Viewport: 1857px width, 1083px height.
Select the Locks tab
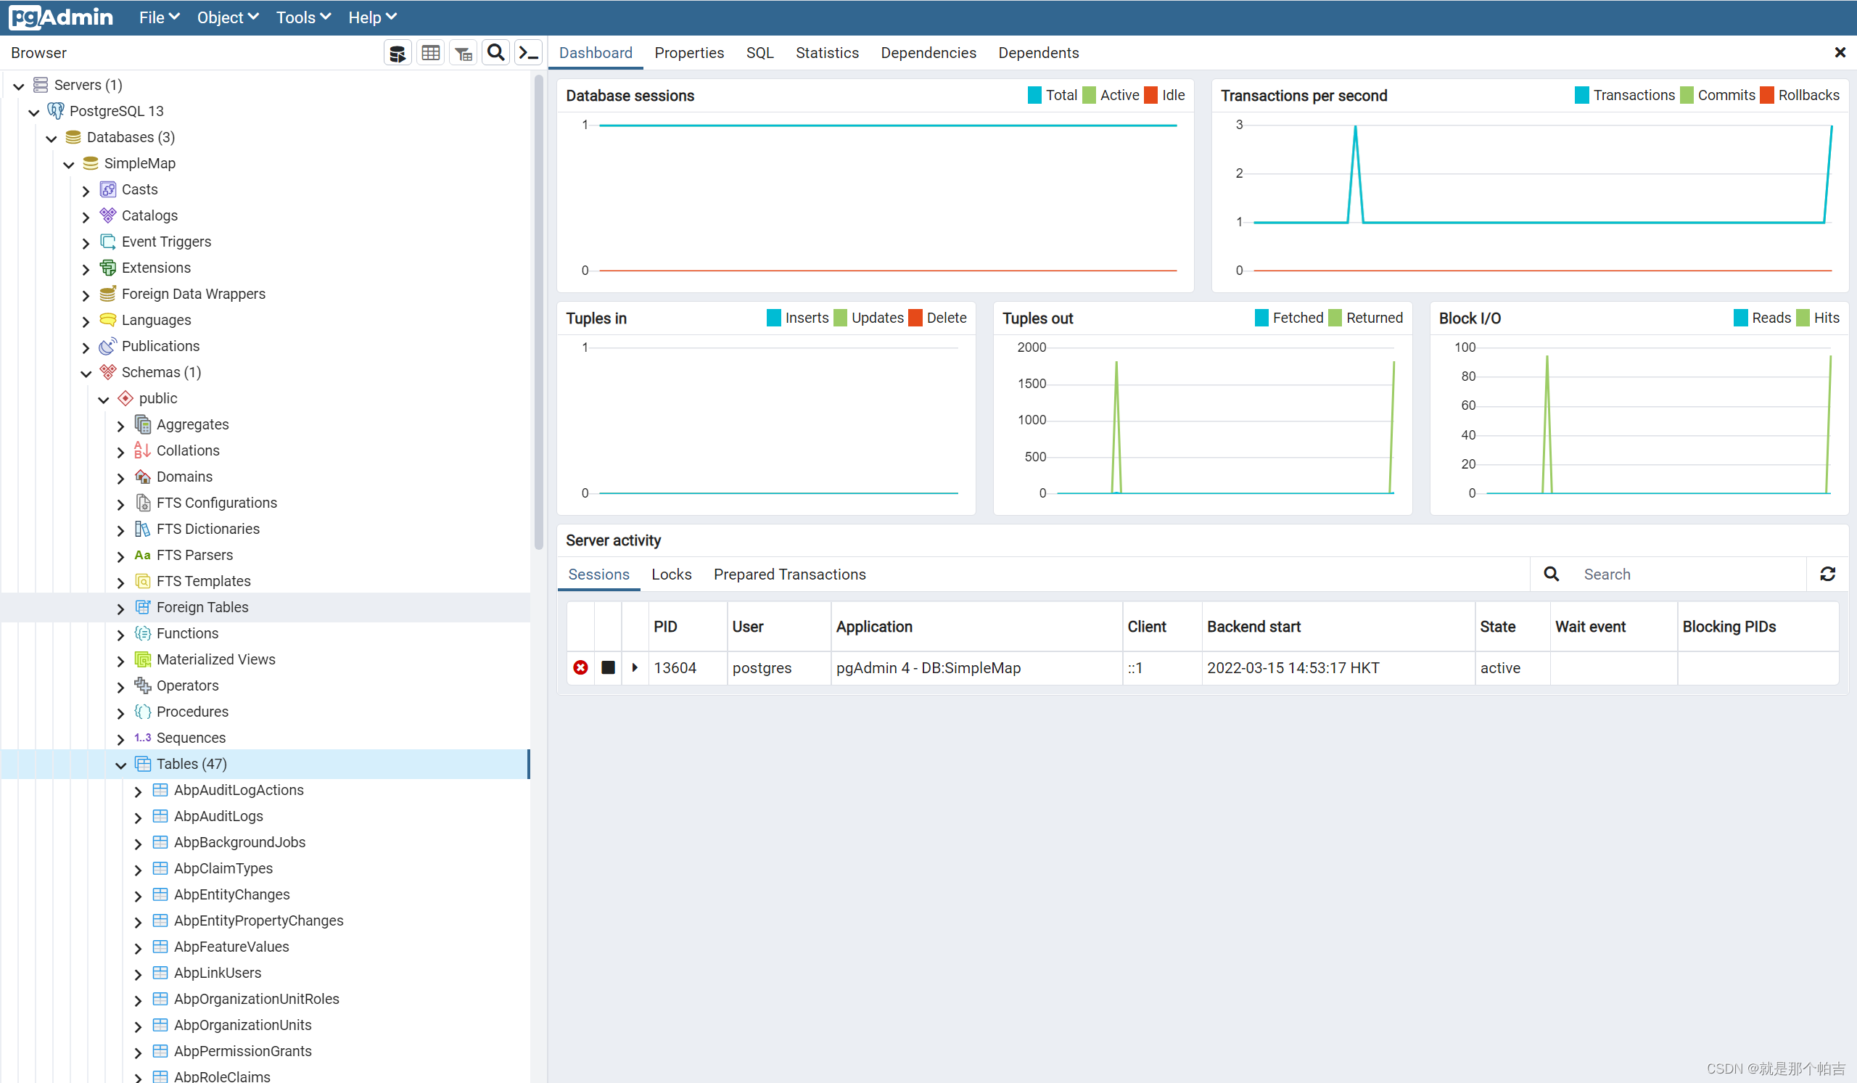pos(670,574)
